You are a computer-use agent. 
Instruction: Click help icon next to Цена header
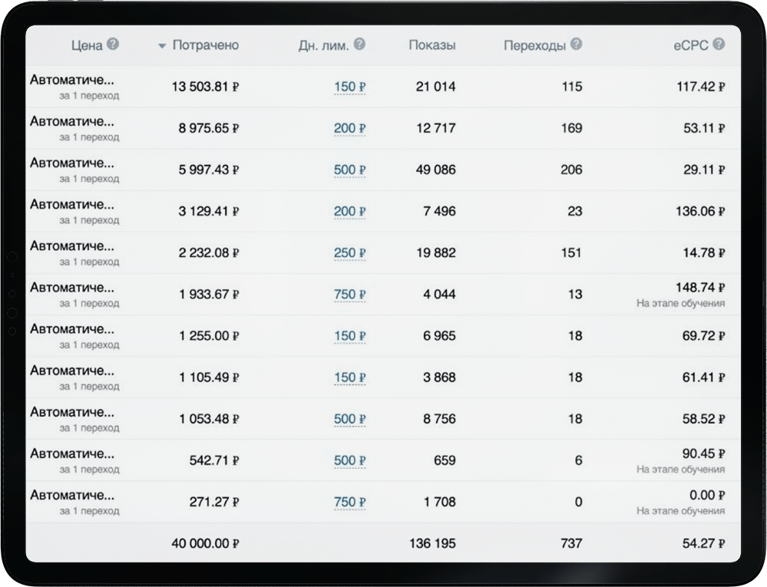point(113,45)
